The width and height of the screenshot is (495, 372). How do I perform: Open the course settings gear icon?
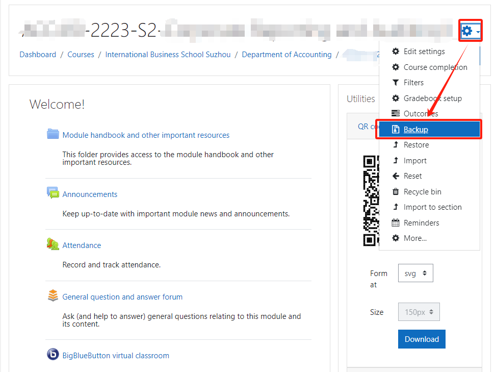pos(467,30)
